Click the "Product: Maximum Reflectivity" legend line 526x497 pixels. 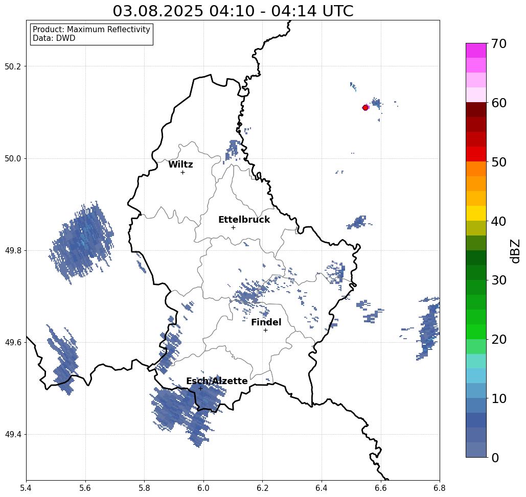pyautogui.click(x=91, y=30)
